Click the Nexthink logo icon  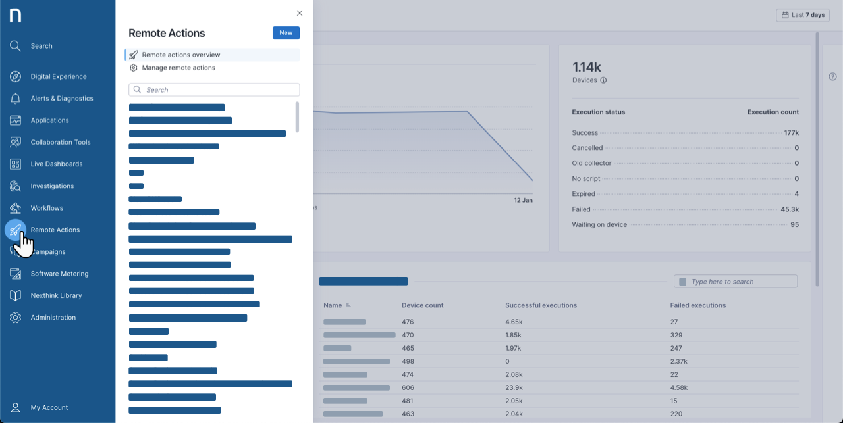point(15,15)
